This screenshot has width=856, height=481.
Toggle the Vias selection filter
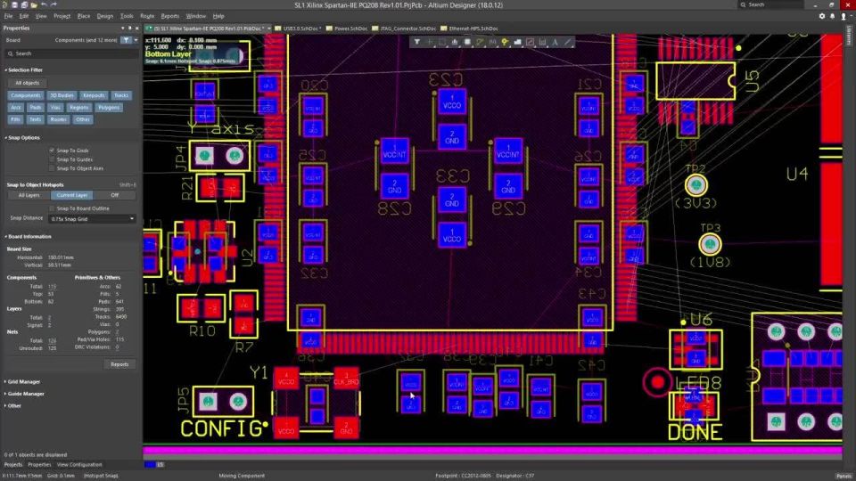coord(55,108)
